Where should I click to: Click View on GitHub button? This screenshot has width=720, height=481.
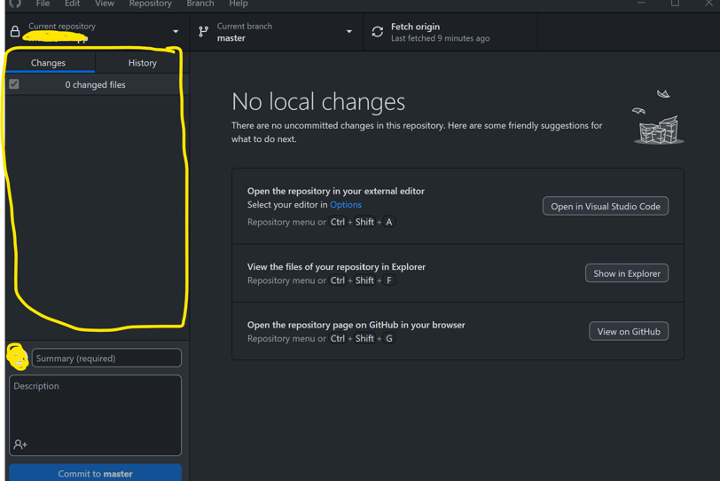click(x=629, y=331)
